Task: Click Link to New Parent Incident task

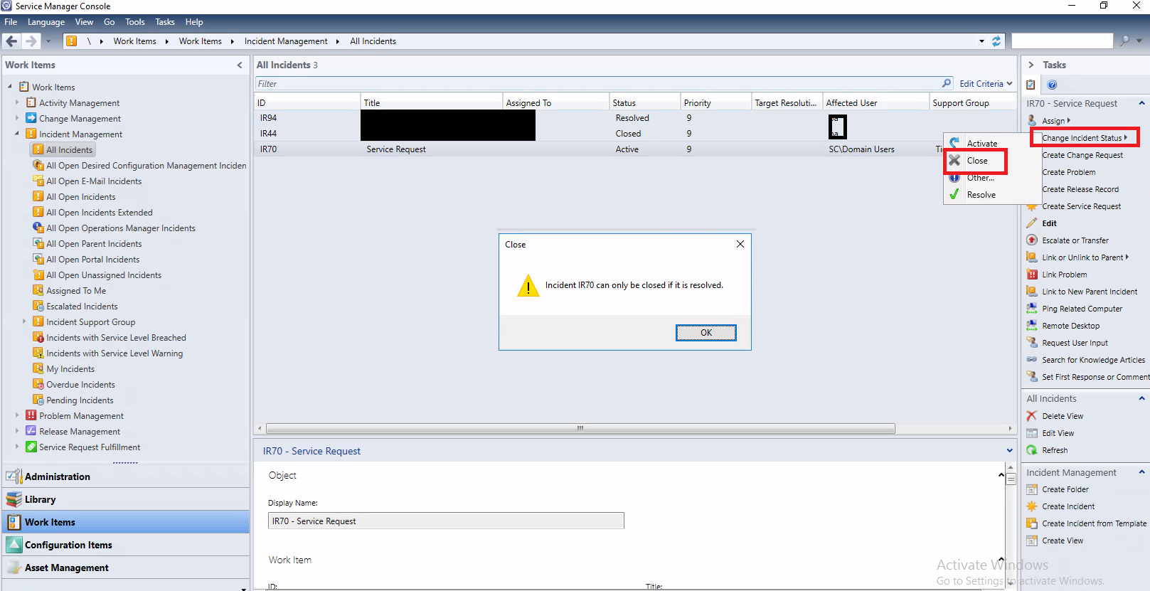Action: (1090, 292)
